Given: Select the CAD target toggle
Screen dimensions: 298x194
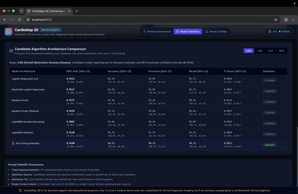Looking at the screenshot, I should click(x=248, y=51).
